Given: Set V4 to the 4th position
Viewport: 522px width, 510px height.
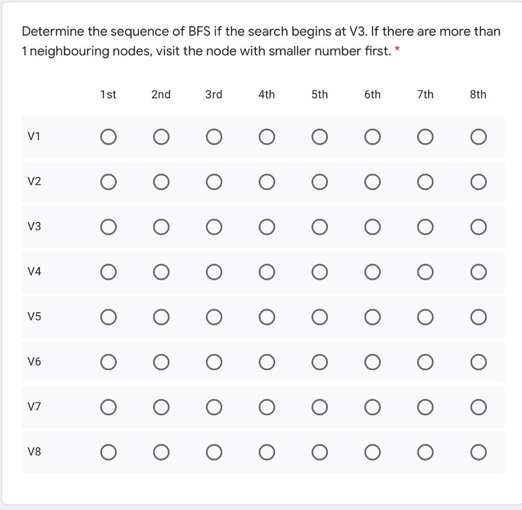Looking at the screenshot, I should coord(267,272).
